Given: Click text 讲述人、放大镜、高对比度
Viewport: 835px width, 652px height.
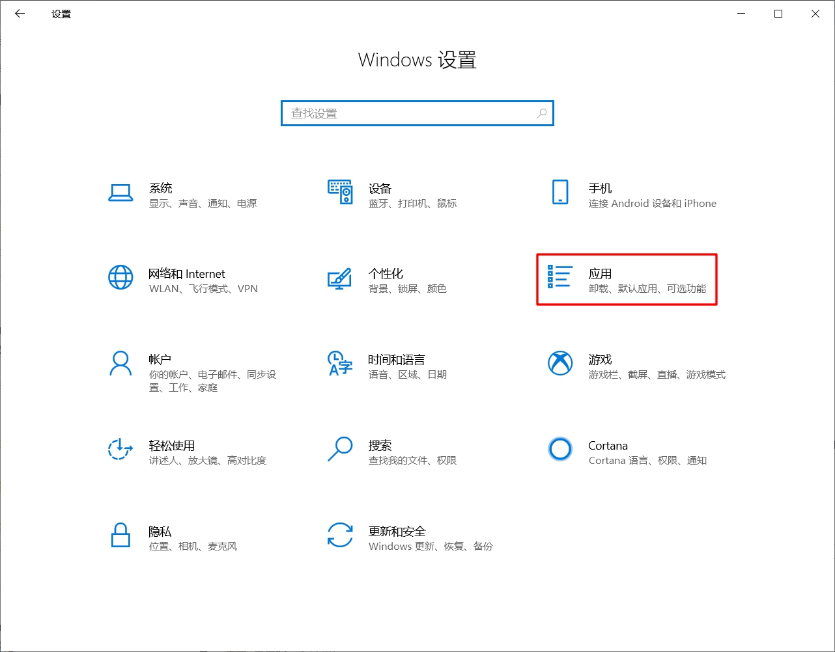Looking at the screenshot, I should coord(208,461).
